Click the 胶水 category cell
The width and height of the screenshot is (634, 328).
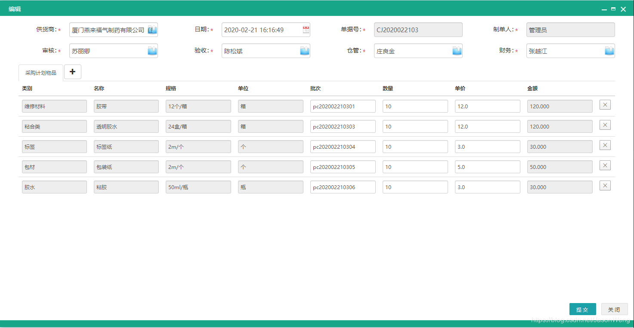[54, 187]
